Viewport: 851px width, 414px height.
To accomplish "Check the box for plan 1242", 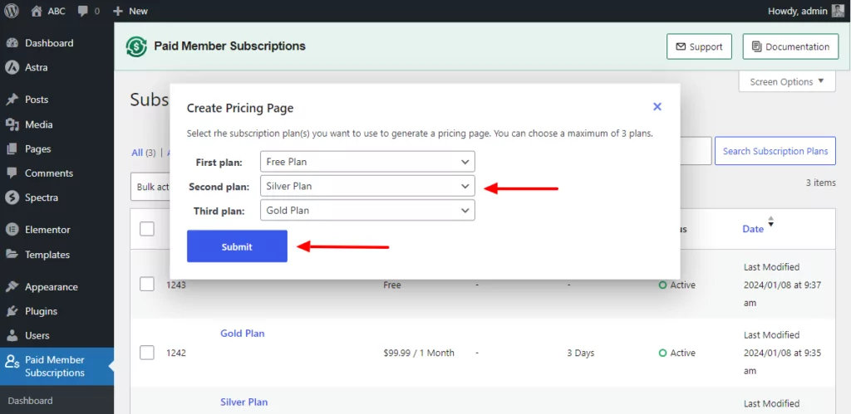I will [x=146, y=353].
